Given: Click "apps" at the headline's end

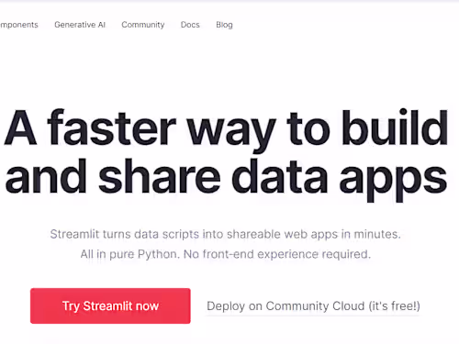Looking at the screenshot, I should coord(394,182).
